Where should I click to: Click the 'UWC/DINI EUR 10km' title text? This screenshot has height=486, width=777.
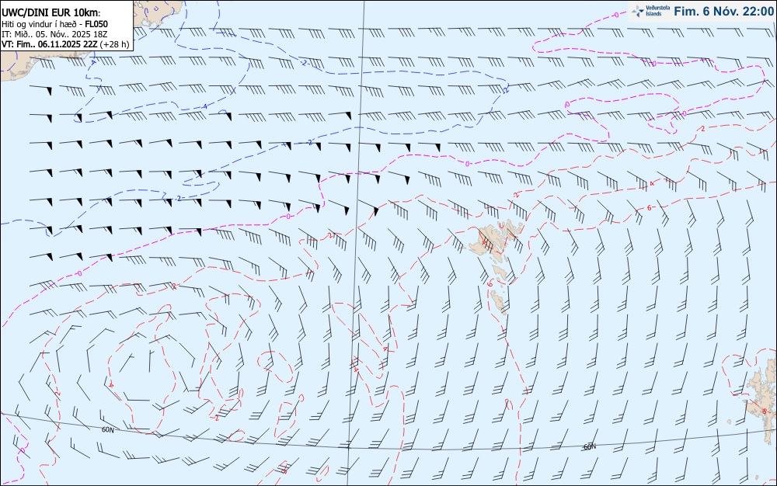[51, 13]
